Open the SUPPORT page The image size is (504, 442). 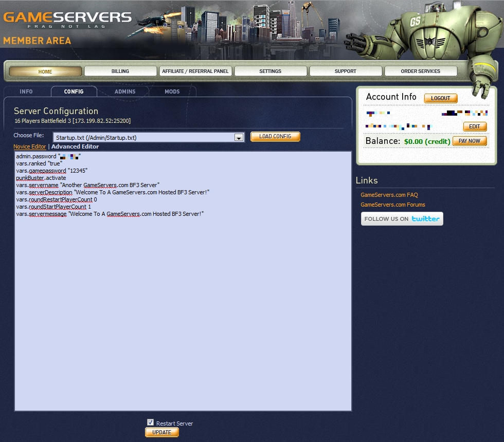click(x=346, y=71)
